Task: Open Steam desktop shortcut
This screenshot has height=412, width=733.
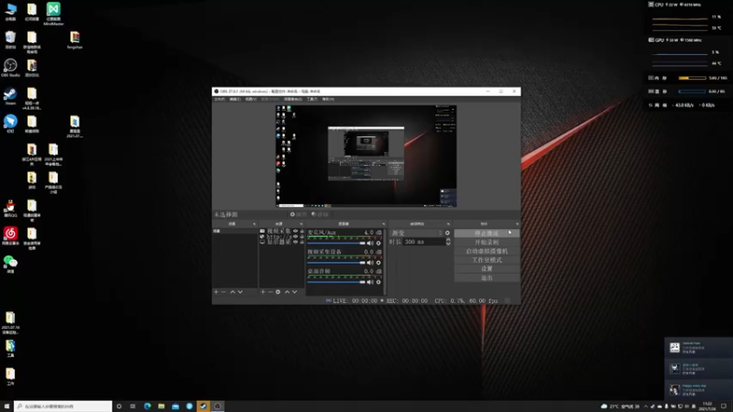Action: pyautogui.click(x=10, y=97)
